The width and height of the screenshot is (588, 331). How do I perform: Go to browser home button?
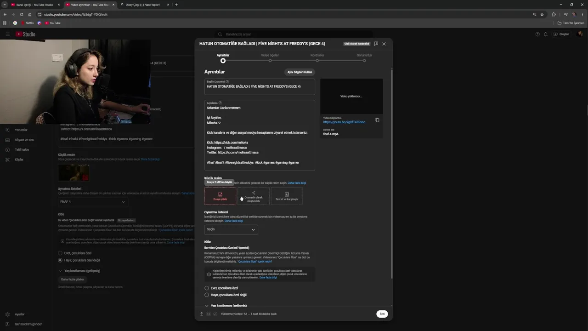pyautogui.click(x=30, y=14)
